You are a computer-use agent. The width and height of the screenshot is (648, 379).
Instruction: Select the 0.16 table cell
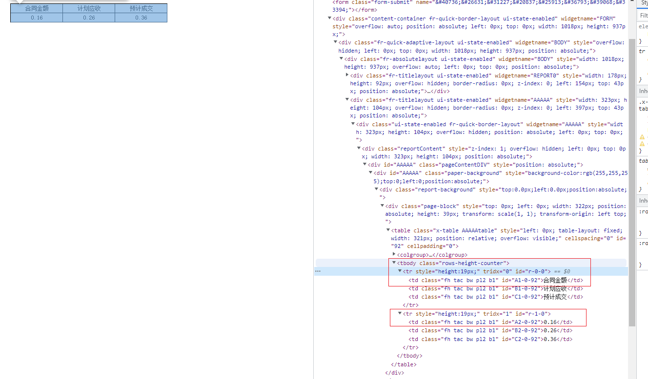(37, 18)
